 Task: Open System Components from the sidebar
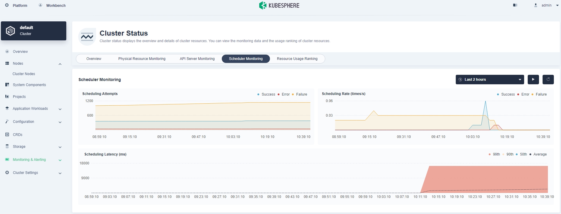[x=29, y=85]
